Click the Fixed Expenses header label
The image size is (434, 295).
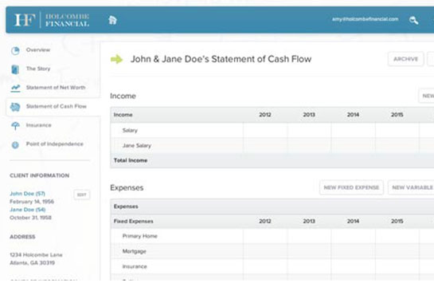click(x=134, y=221)
